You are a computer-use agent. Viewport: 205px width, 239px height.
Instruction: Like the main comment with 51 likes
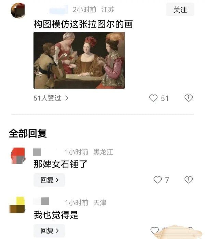[153, 98]
